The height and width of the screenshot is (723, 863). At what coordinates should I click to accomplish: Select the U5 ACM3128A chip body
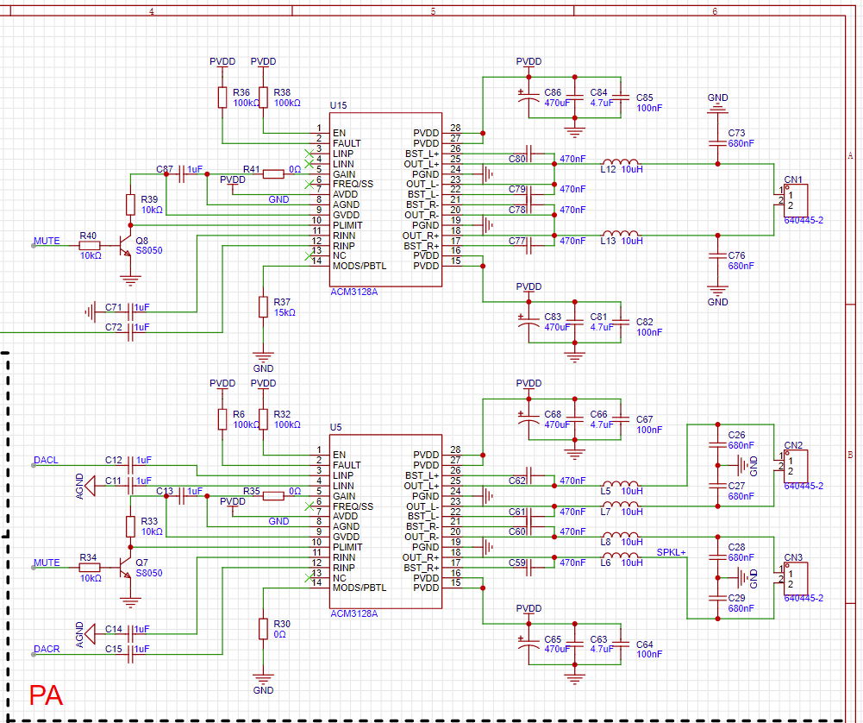(386, 521)
